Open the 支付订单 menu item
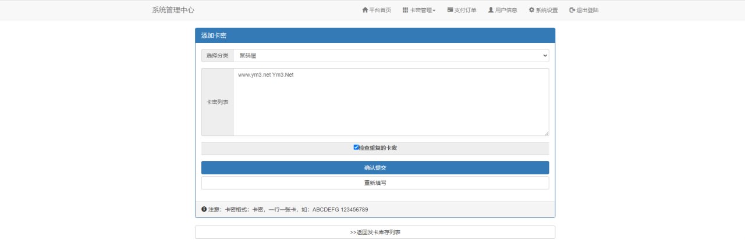Screen dimensions: 745x240 point(462,10)
